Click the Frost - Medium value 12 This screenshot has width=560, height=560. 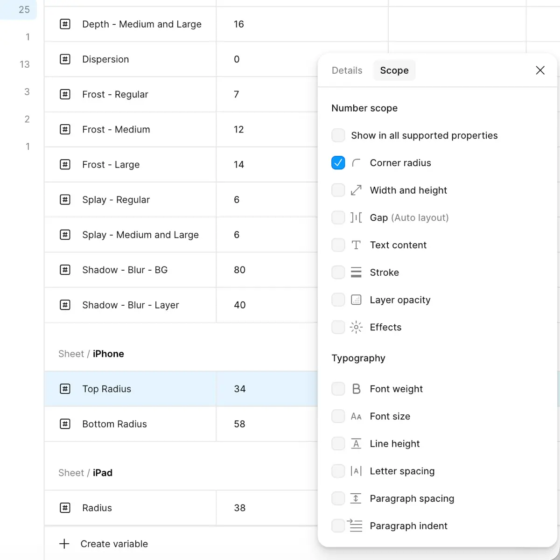[239, 129]
